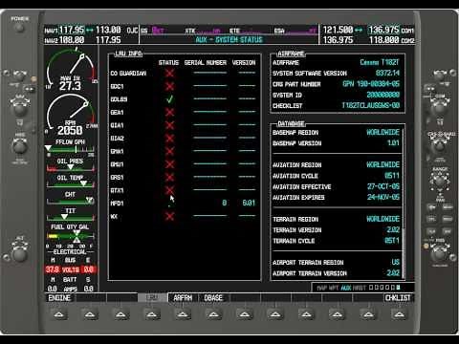Click the red X status for GIA1
Image resolution: width=459 pixels, height=344 pixels.
pos(170,125)
